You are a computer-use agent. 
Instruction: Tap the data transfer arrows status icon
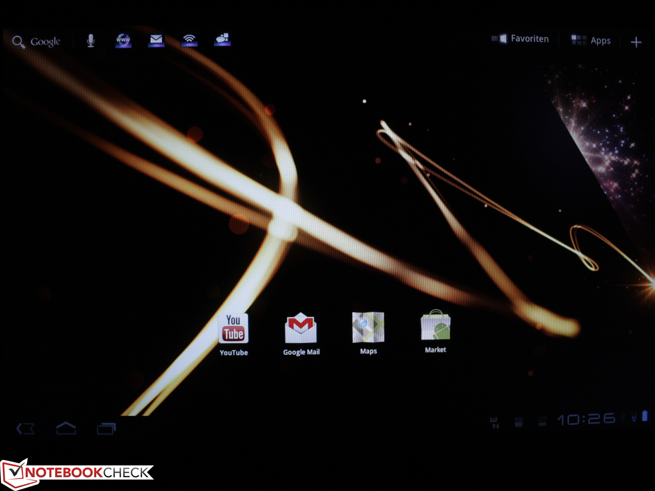pyautogui.click(x=495, y=422)
